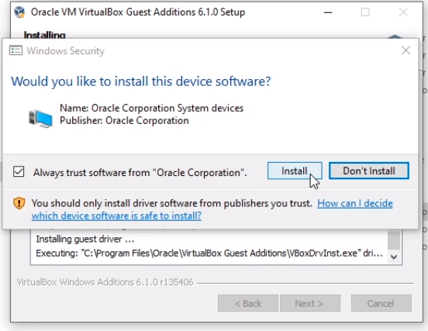Click the Windows Security title icon
The height and width of the screenshot is (331, 428).
(x=16, y=50)
